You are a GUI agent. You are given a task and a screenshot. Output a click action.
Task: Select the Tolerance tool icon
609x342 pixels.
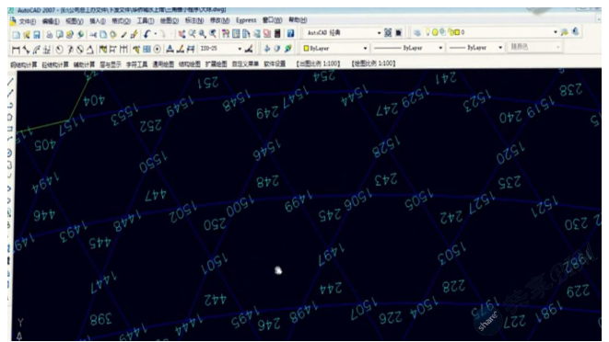(146, 50)
